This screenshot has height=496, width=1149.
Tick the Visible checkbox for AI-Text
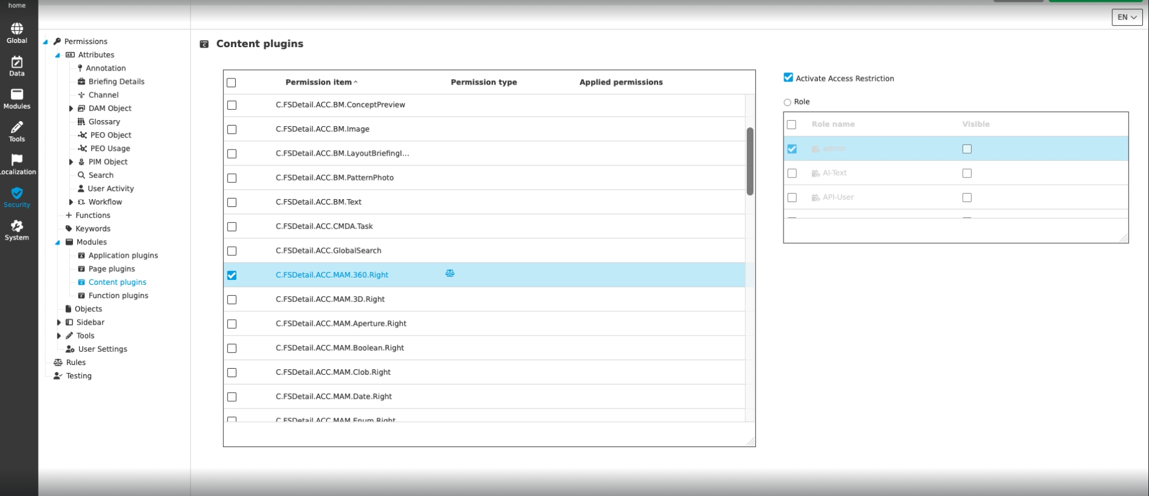(x=967, y=173)
